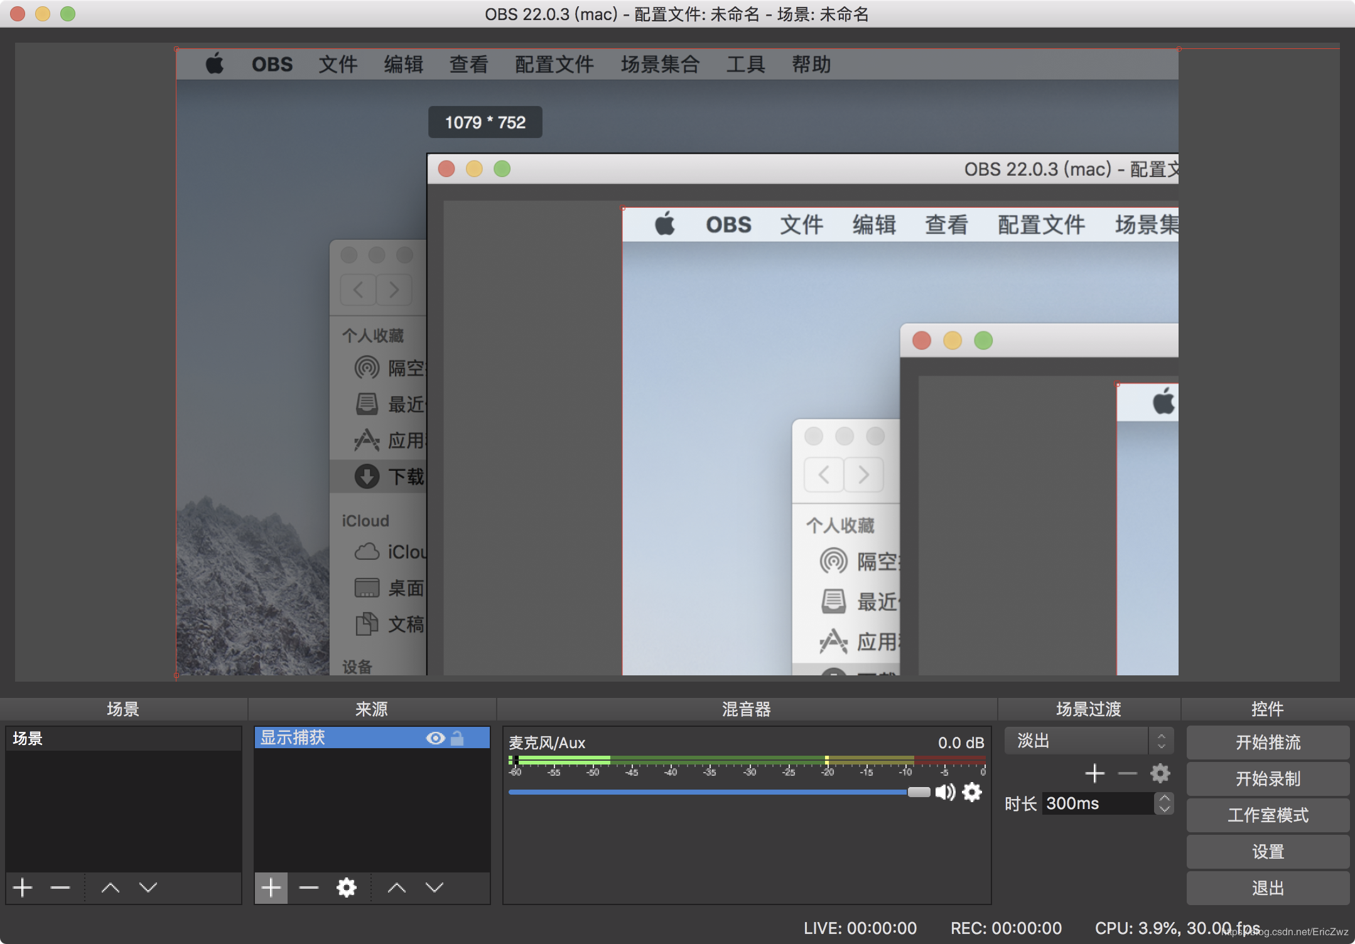Open the 帮助 menu in preview
The width and height of the screenshot is (1355, 944).
click(x=811, y=64)
